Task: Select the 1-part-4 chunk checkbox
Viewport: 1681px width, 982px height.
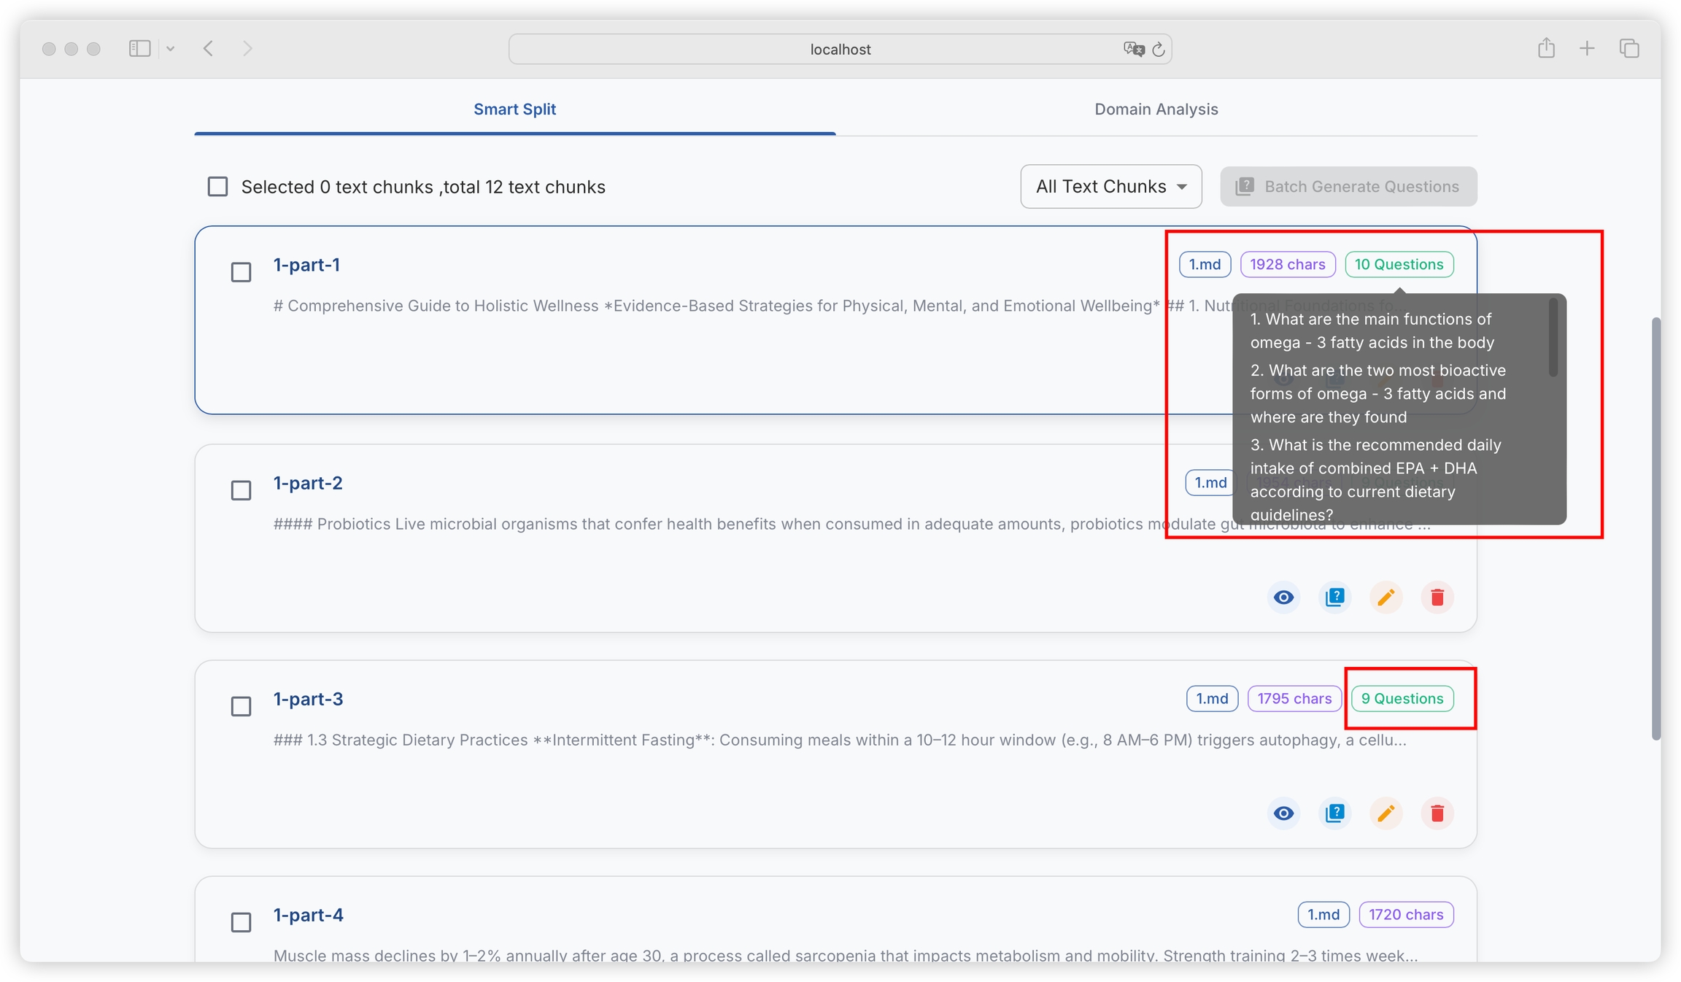Action: pyautogui.click(x=241, y=922)
